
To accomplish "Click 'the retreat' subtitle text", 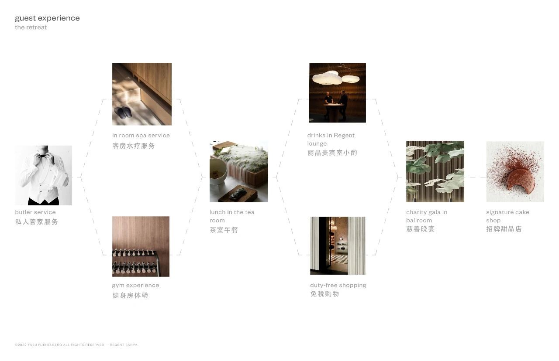I will 31,27.
